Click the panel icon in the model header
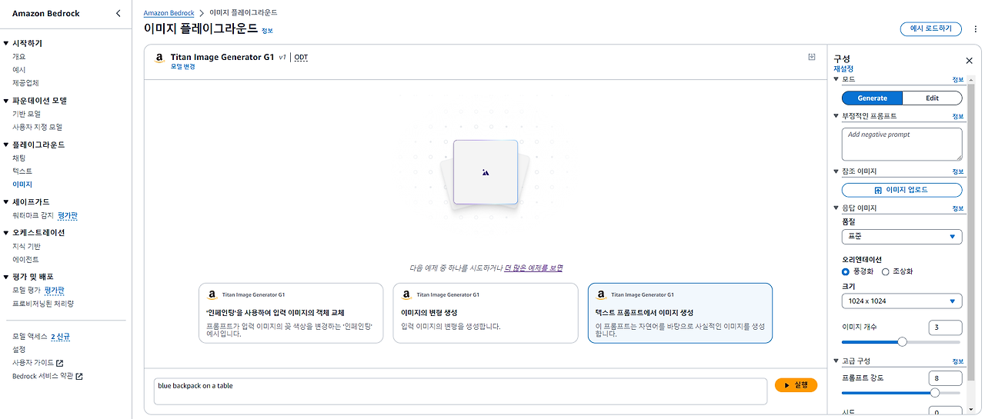Viewport: 985px width, 419px height. (812, 57)
